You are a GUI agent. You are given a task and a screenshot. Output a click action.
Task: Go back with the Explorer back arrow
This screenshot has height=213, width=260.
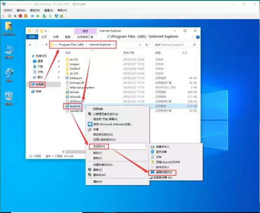point(30,45)
